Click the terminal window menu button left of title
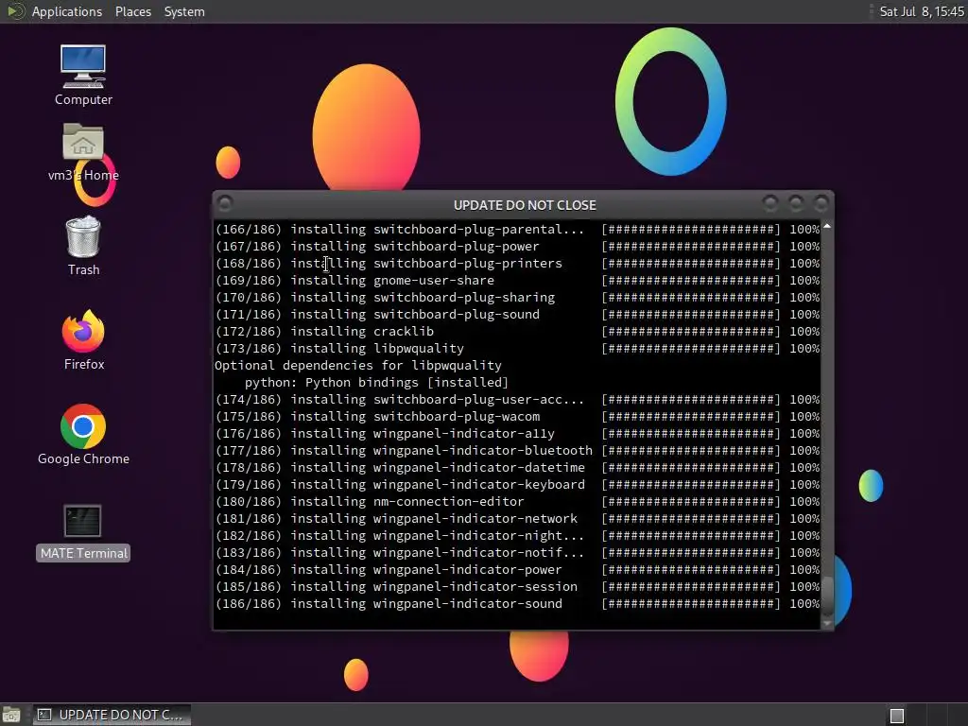Image resolution: width=968 pixels, height=726 pixels. 225,203
